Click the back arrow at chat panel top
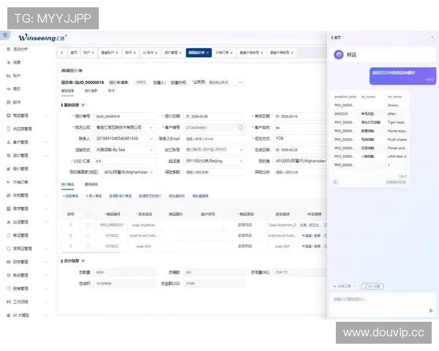 pyautogui.click(x=332, y=37)
